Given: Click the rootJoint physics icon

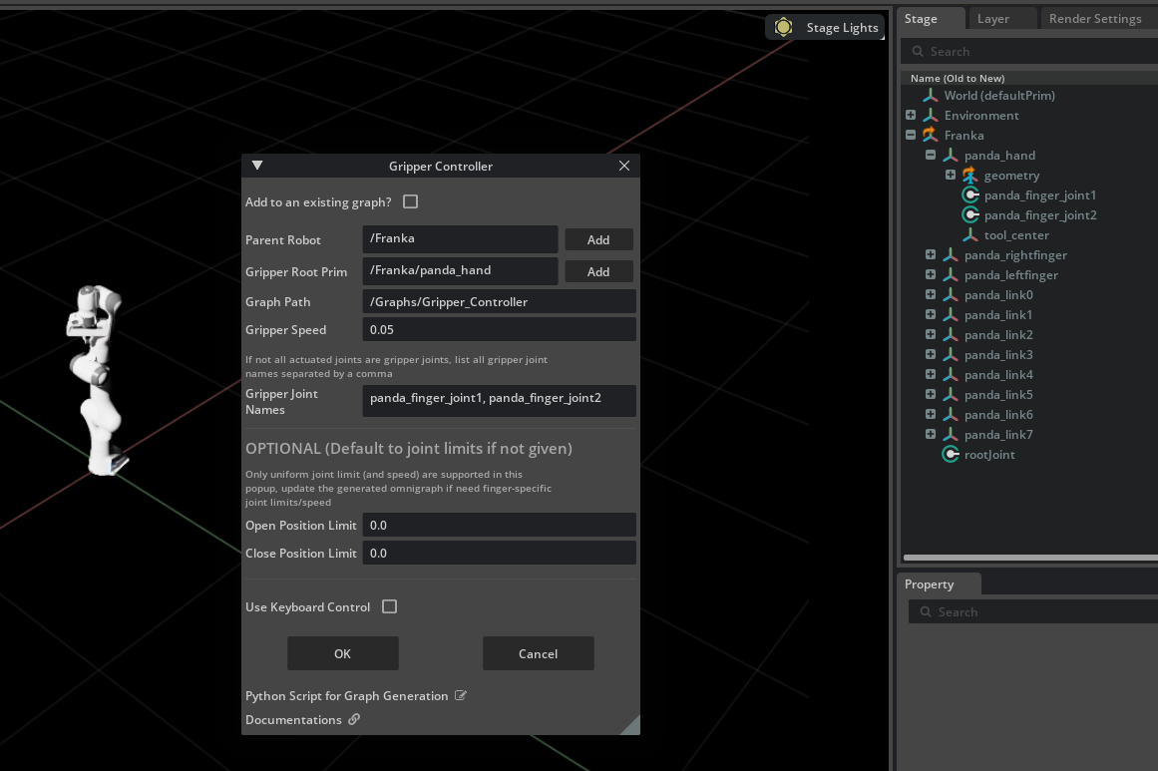Looking at the screenshot, I should coord(951,454).
